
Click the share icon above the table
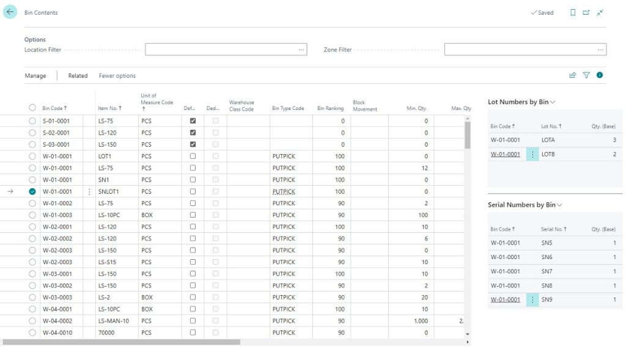pos(573,75)
